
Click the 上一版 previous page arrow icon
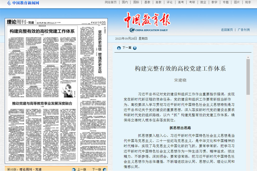(x=74, y=169)
